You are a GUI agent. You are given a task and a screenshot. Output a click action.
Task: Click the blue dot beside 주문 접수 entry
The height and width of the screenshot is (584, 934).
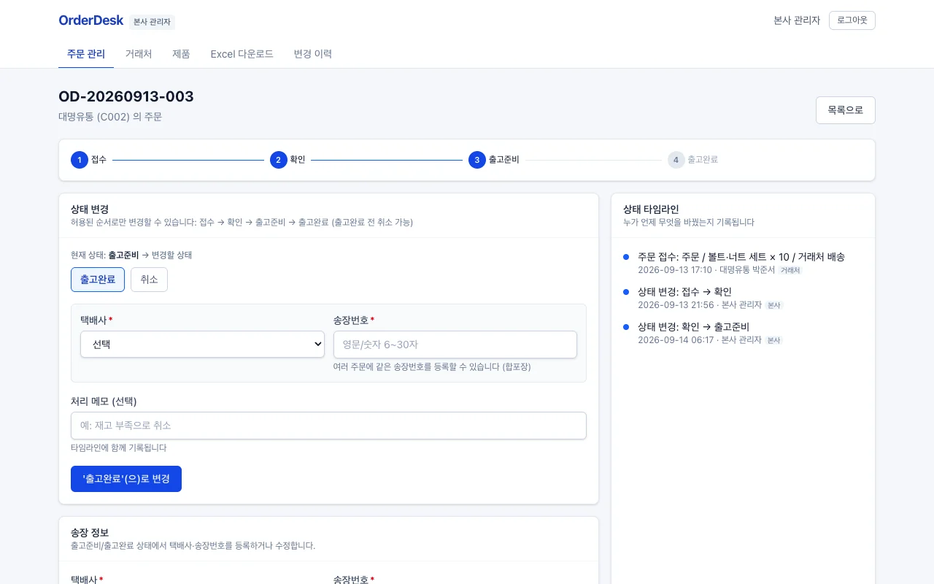[x=626, y=257]
